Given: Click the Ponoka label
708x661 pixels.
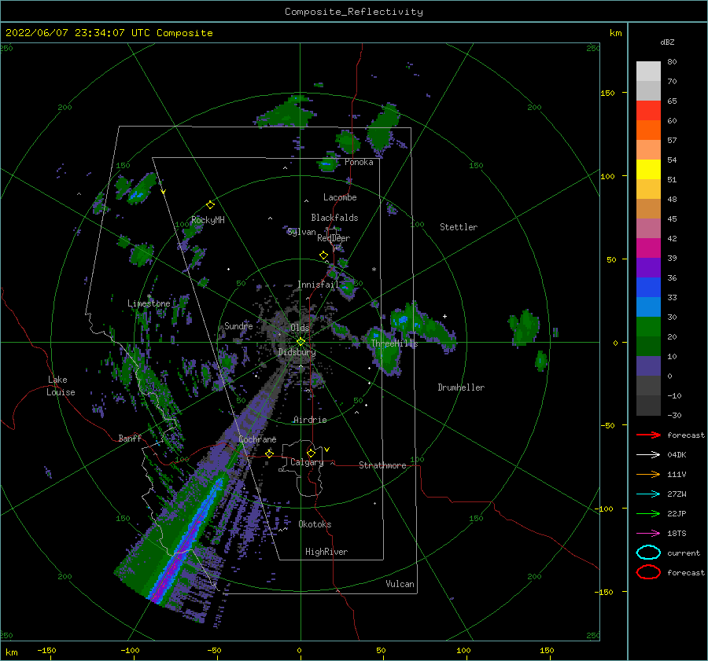Looking at the screenshot, I should coord(359,162).
